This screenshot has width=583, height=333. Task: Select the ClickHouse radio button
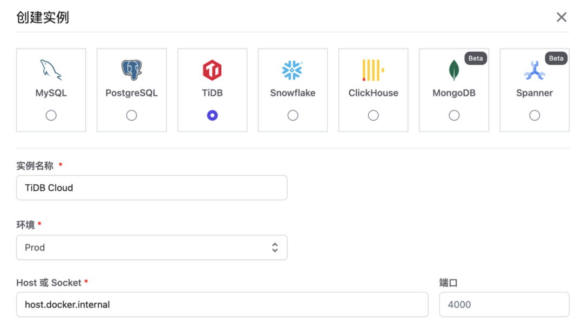(374, 115)
